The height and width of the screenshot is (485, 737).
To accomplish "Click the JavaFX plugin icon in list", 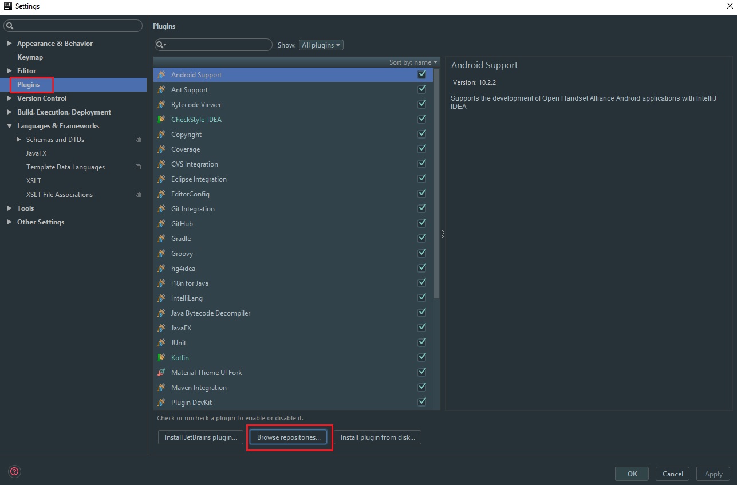I will [x=161, y=328].
